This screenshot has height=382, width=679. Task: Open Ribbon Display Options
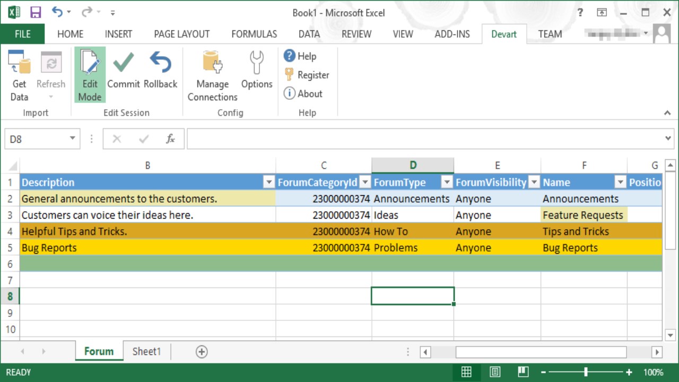602,13
